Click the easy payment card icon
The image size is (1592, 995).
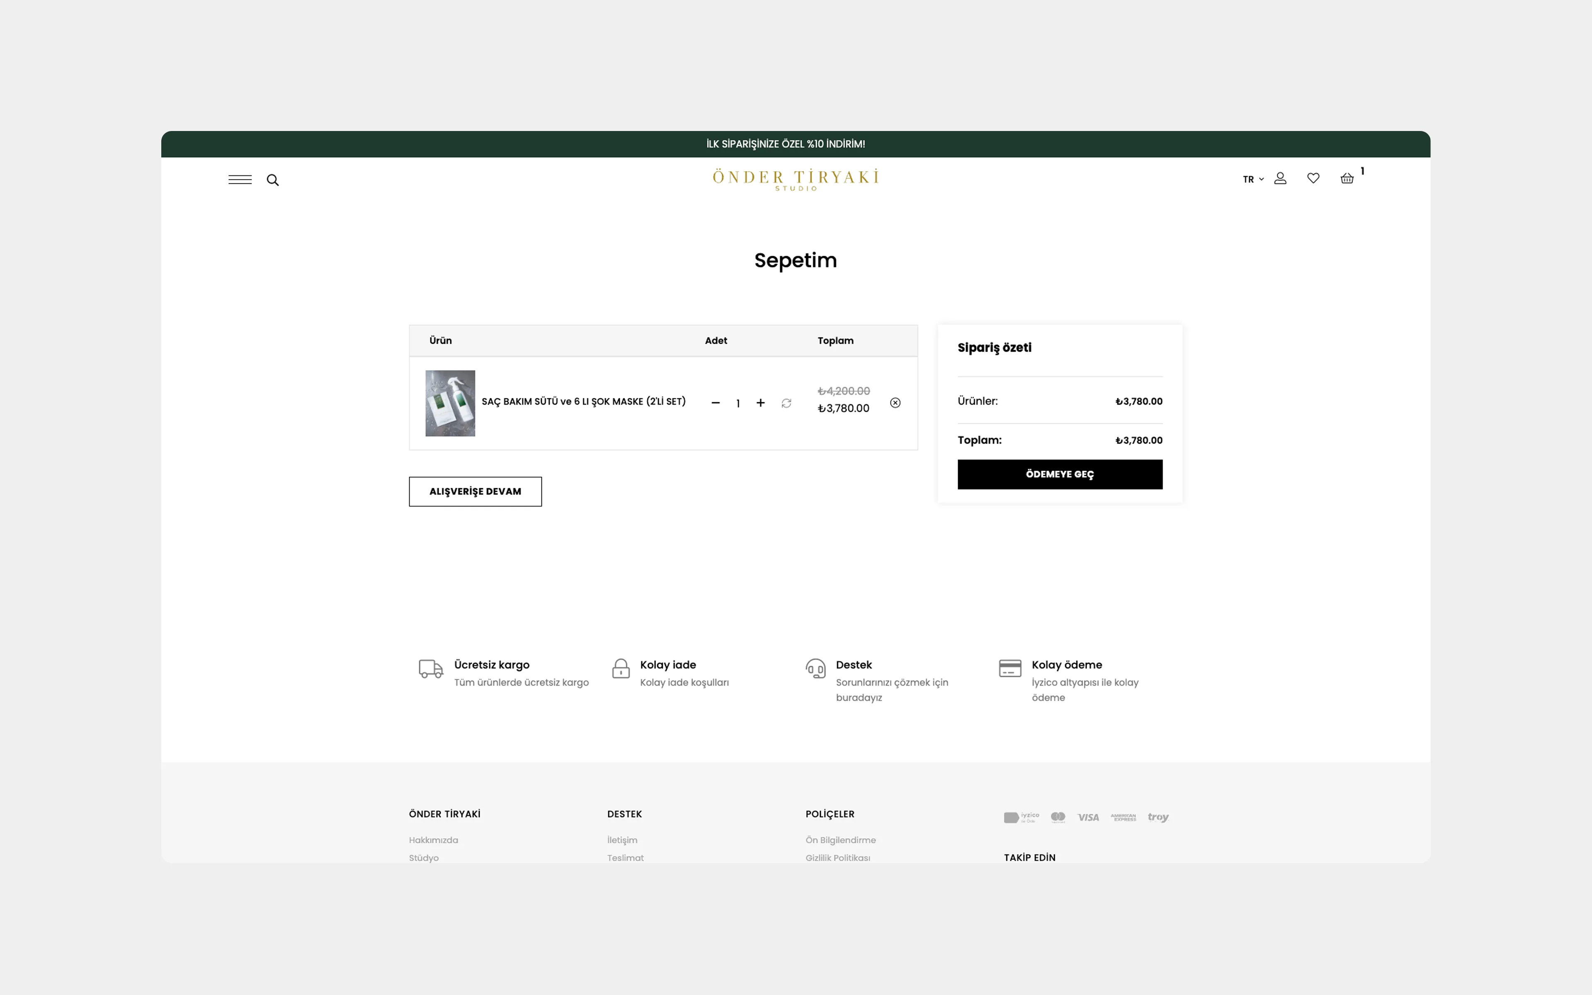[1010, 668]
